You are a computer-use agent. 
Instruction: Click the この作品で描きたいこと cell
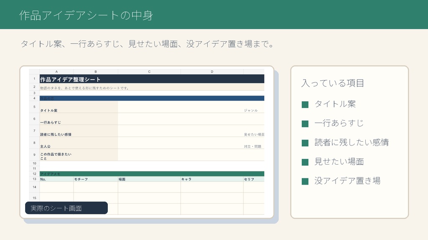click(79, 155)
